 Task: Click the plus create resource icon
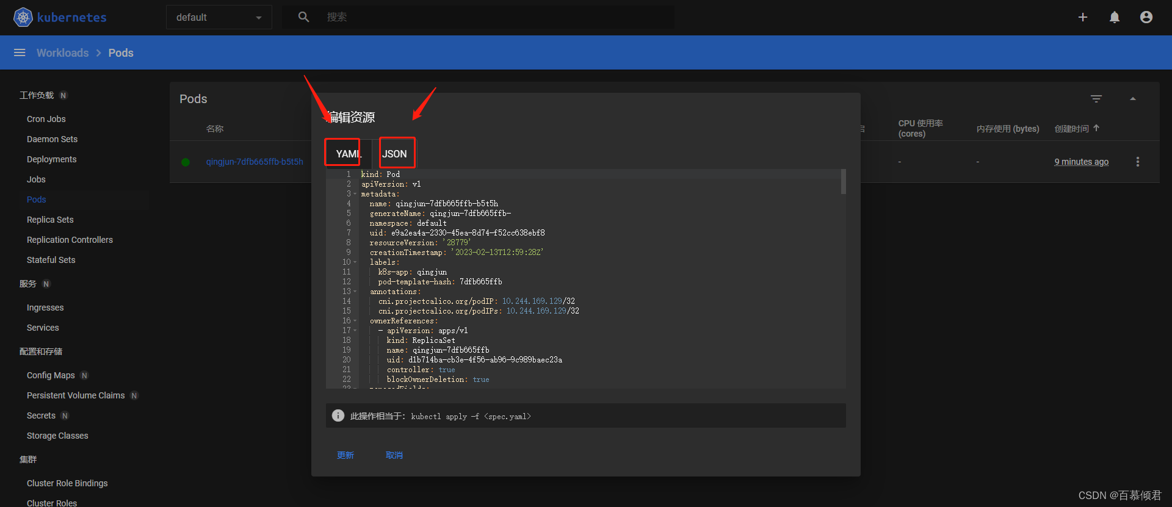[1083, 17]
